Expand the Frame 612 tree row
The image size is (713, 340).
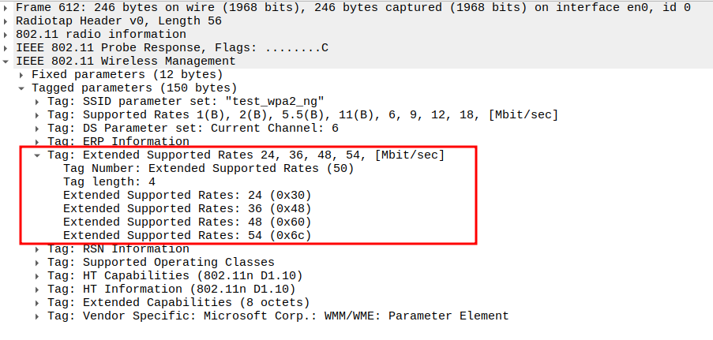point(7,7)
